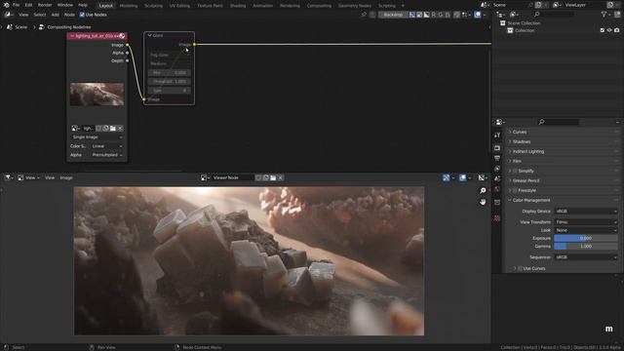Click the pan hand icon in the image editor

[483, 202]
